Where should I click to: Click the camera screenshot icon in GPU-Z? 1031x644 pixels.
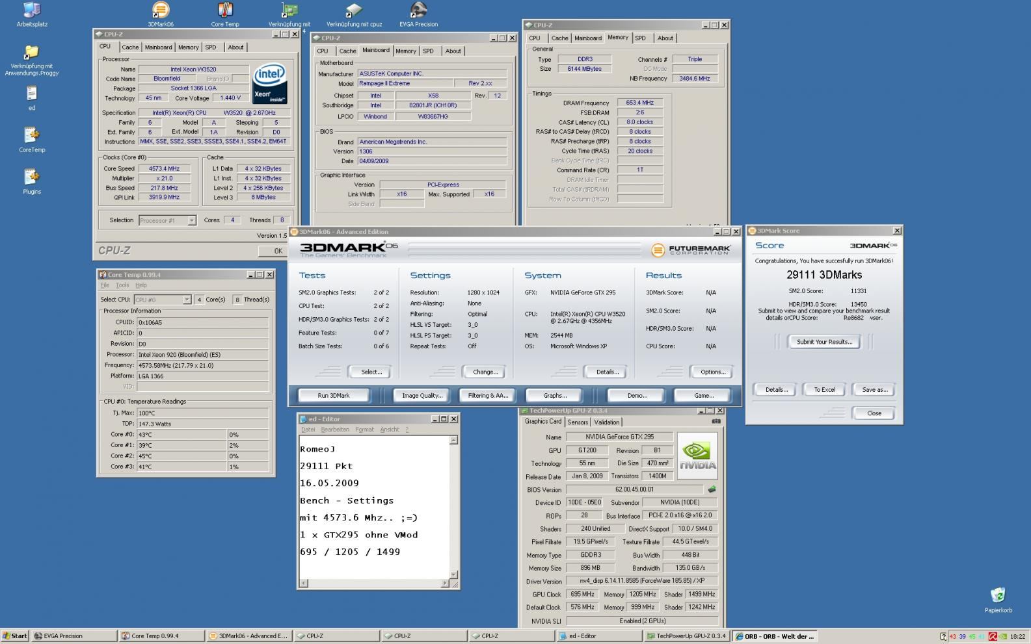tap(716, 421)
